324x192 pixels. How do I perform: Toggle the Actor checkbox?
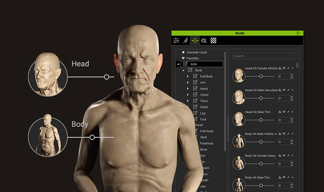[185, 64]
